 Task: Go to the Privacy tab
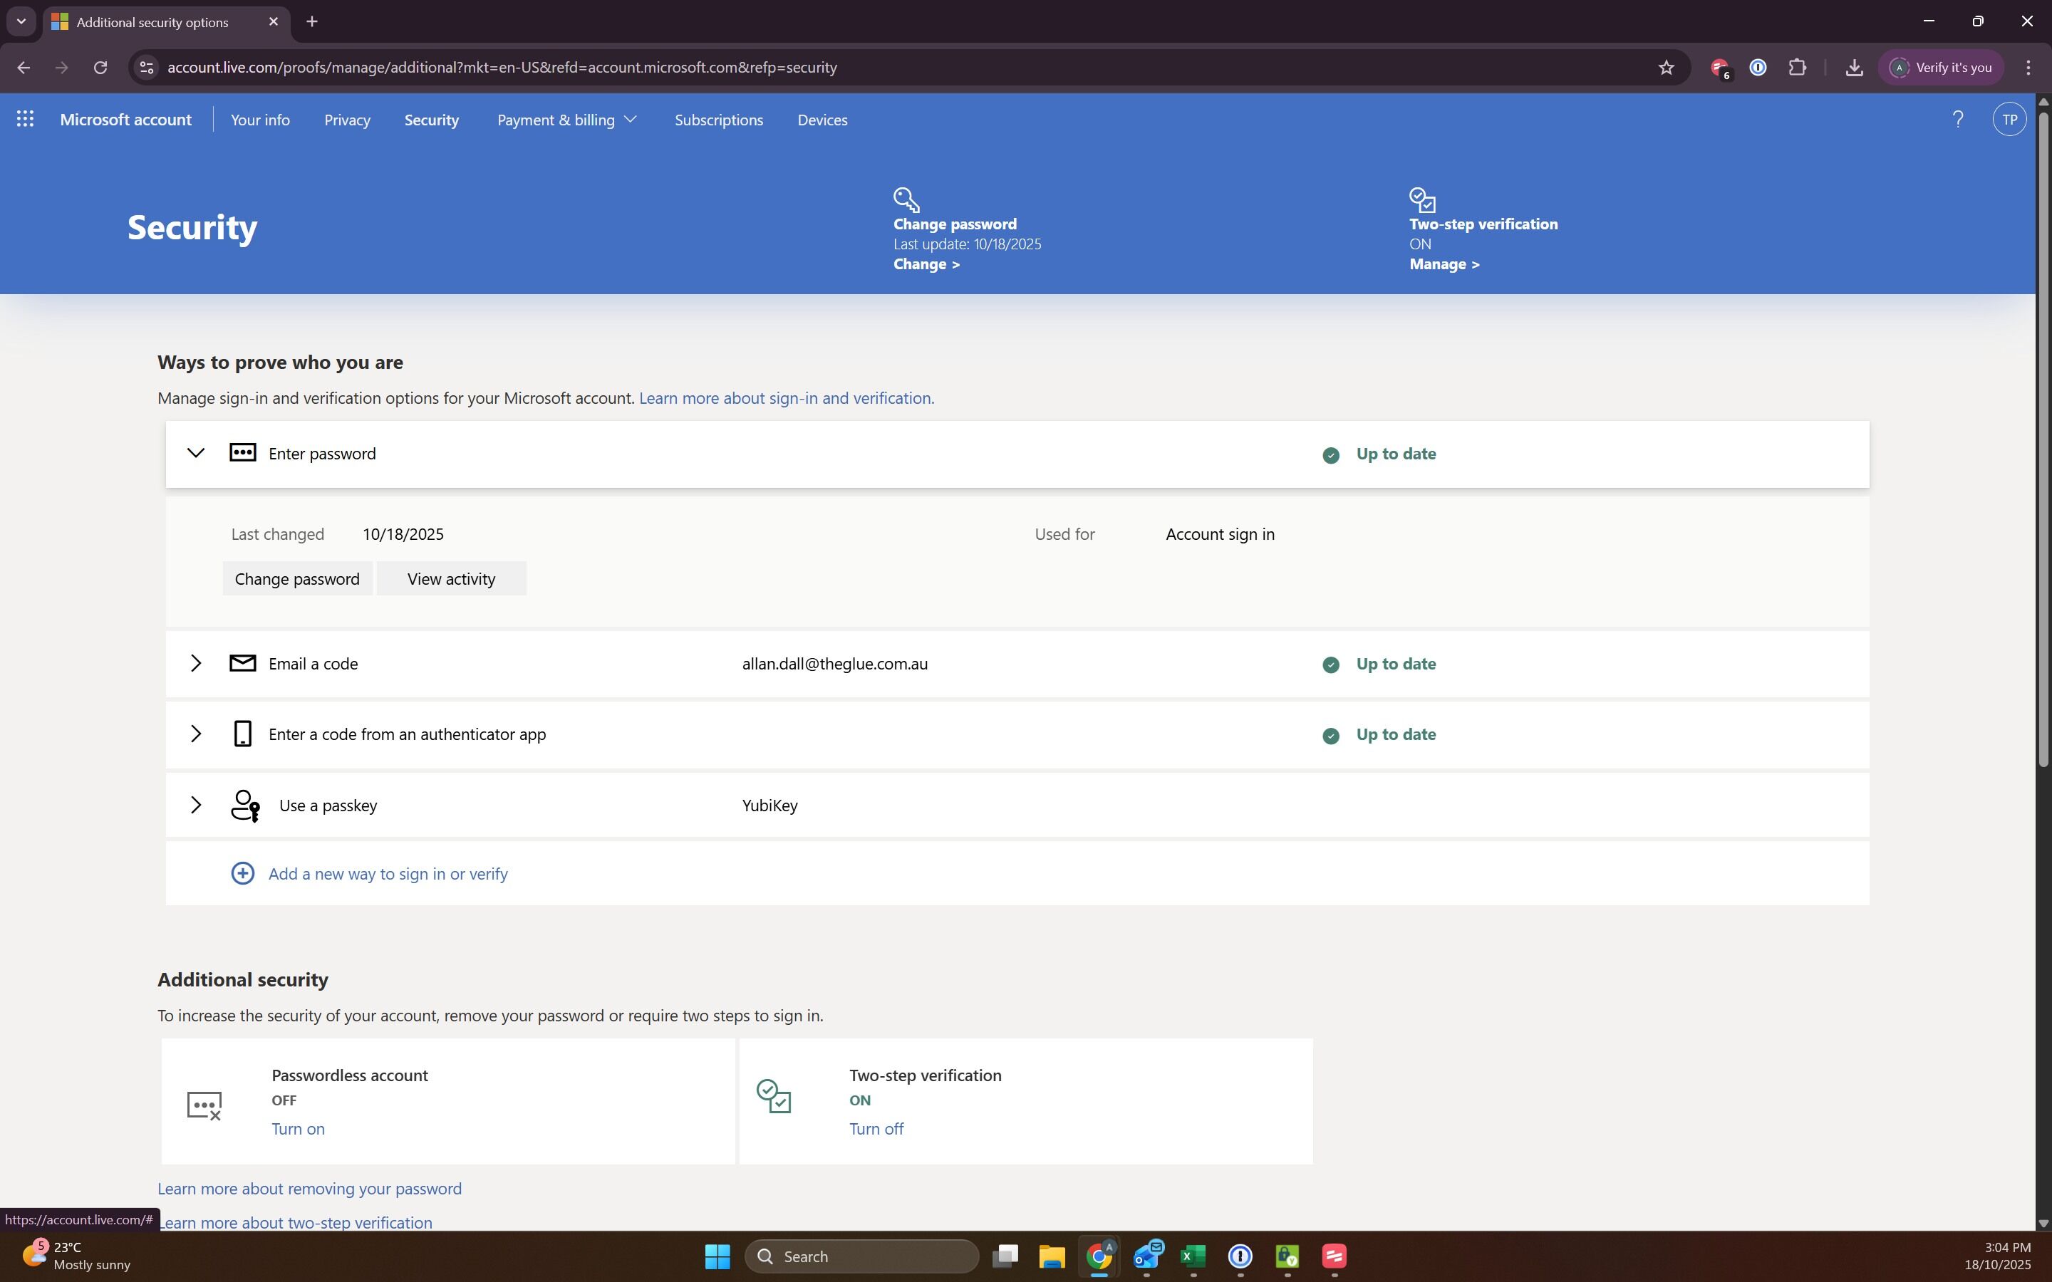[347, 120]
